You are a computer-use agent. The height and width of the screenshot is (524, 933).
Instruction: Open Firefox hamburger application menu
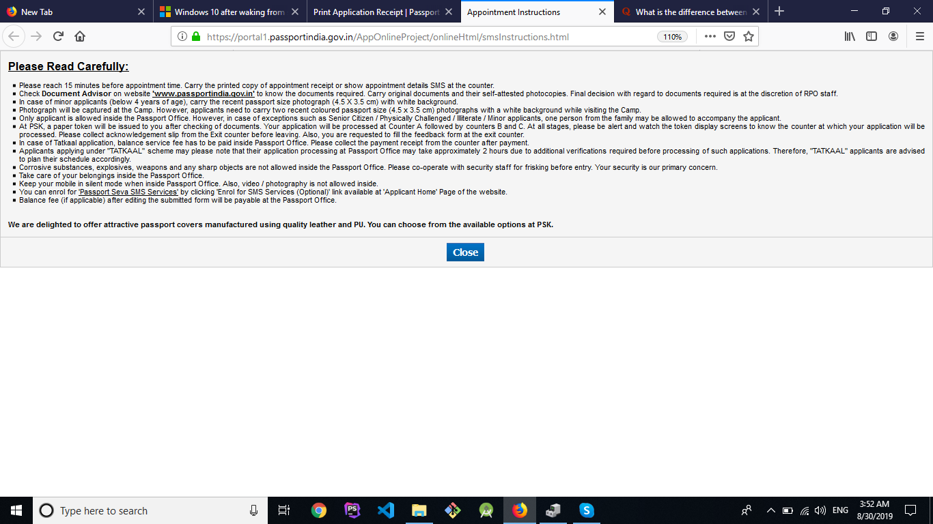pos(919,37)
